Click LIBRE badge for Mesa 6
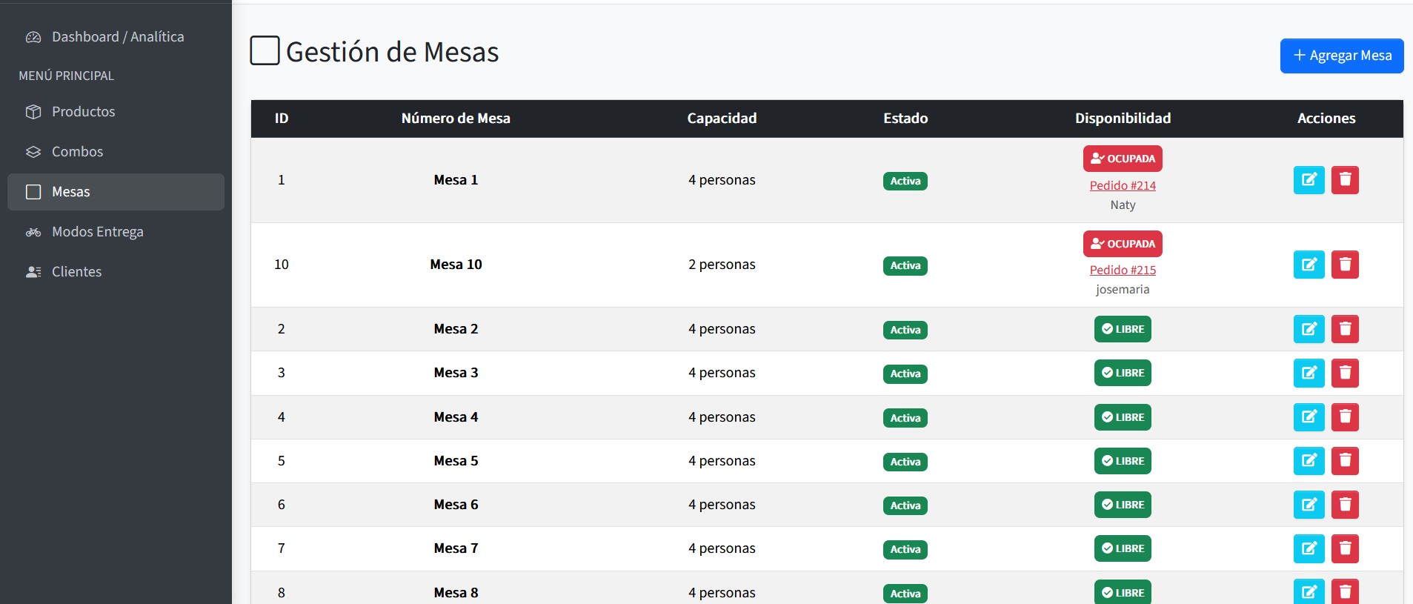The width and height of the screenshot is (1413, 604). point(1123,505)
